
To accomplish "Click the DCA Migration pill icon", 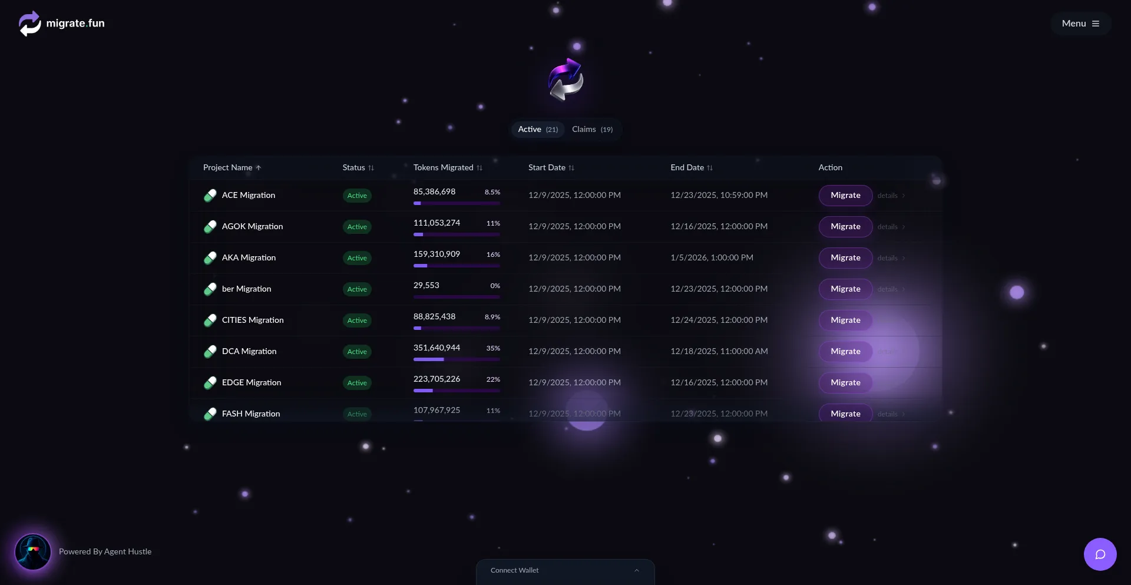I will pos(210,352).
